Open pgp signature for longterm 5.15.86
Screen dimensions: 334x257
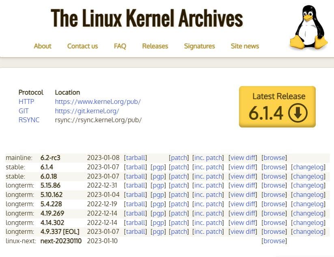[x=158, y=186]
